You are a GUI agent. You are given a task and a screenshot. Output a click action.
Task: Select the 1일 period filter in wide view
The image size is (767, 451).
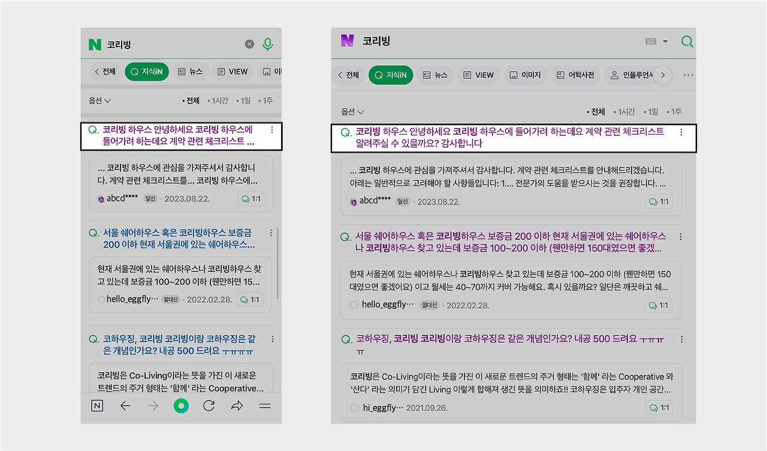point(650,112)
